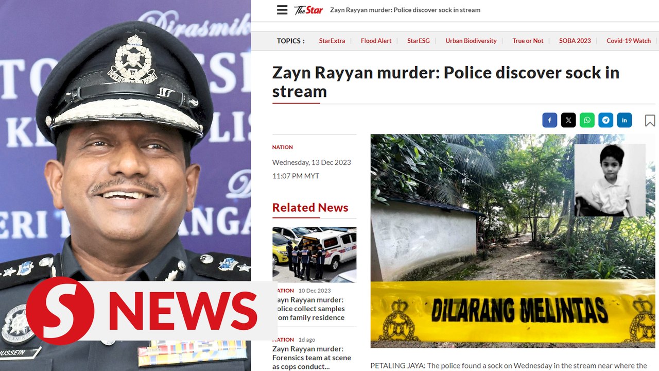Share article on Facebook
659x371 pixels.
550,120
